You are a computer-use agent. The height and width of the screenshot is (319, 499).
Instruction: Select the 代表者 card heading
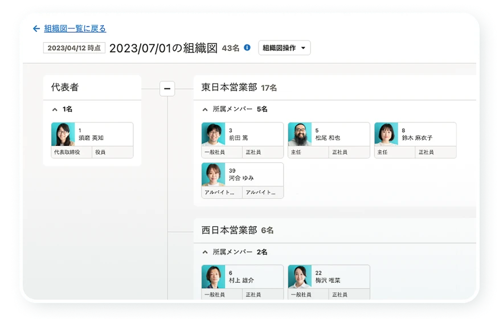point(65,88)
